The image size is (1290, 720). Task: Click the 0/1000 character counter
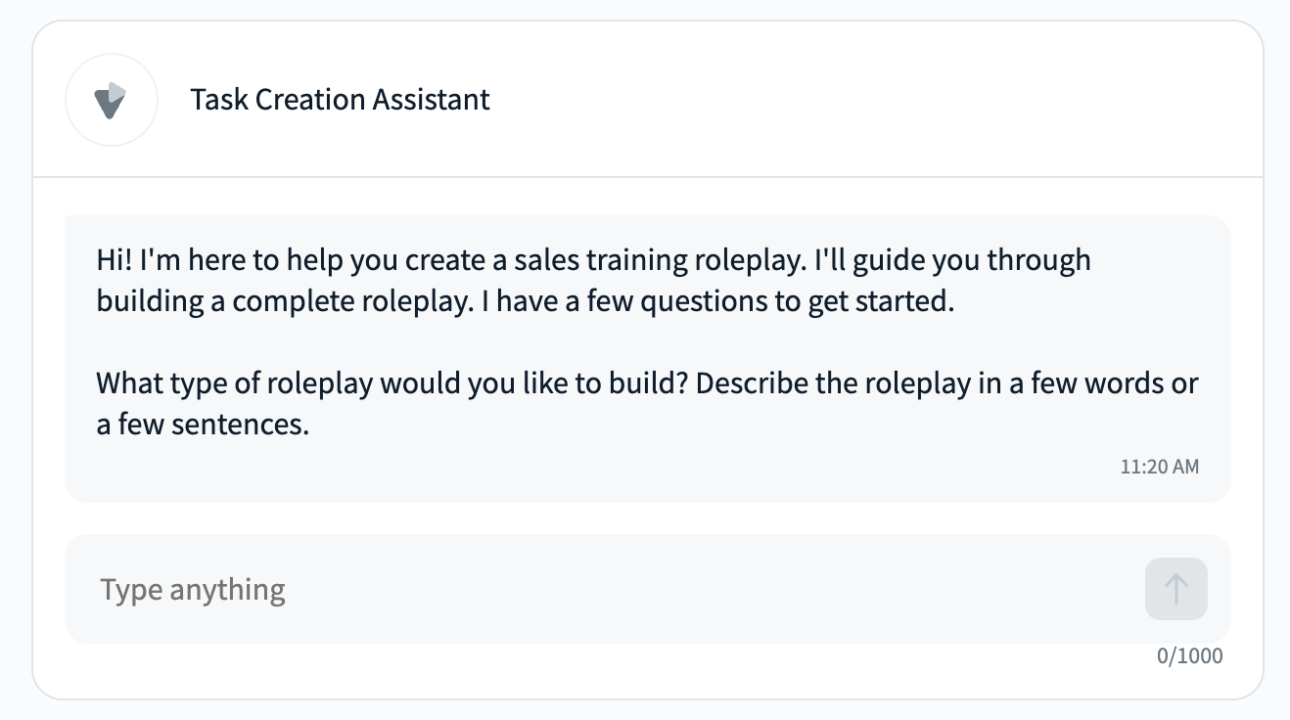(1189, 655)
